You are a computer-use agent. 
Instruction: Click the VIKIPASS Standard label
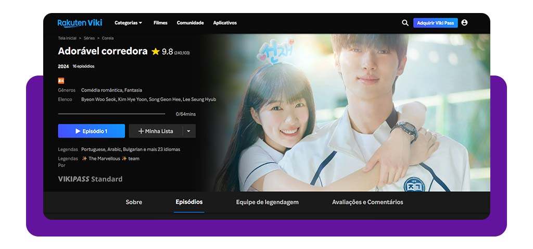[90, 179]
